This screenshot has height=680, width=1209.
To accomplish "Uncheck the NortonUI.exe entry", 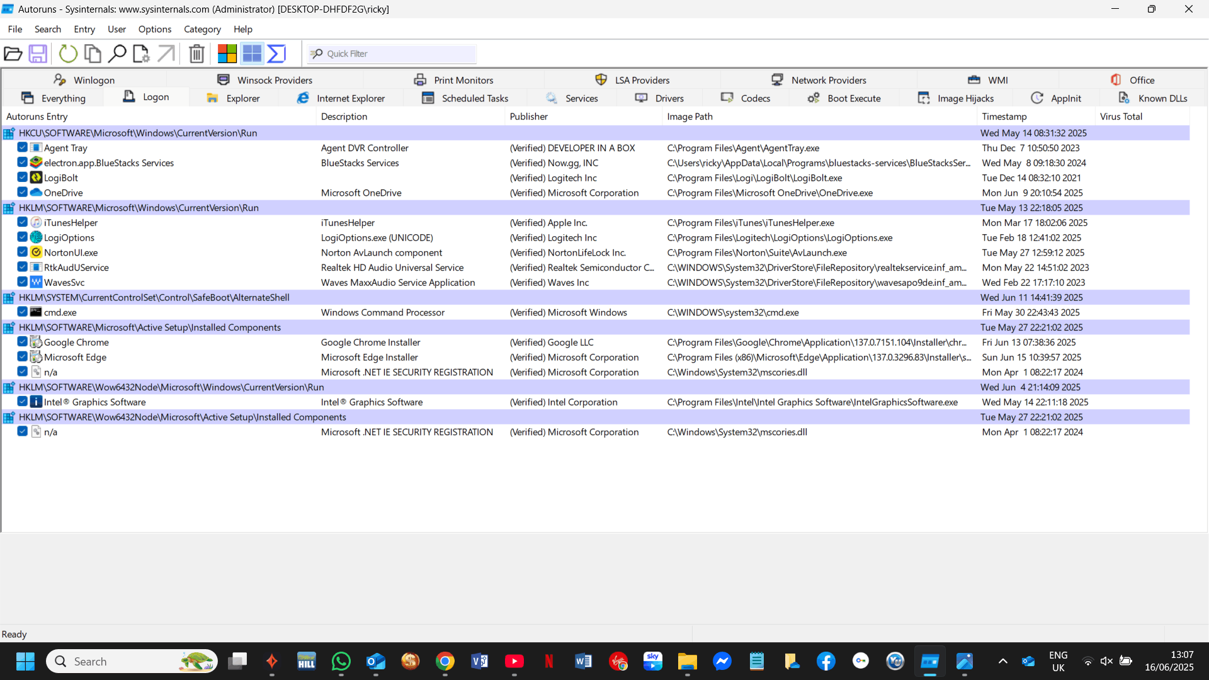I will point(22,252).
